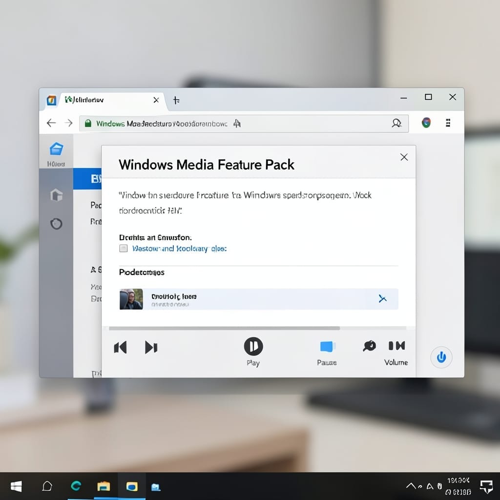Screen dimensions: 500x500
Task: Select the highlighted media list row
Action: [259, 299]
